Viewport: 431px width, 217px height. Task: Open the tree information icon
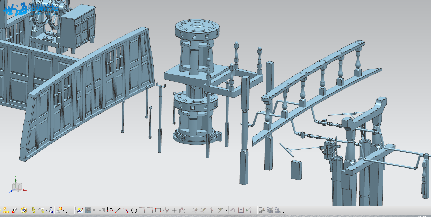point(50,210)
